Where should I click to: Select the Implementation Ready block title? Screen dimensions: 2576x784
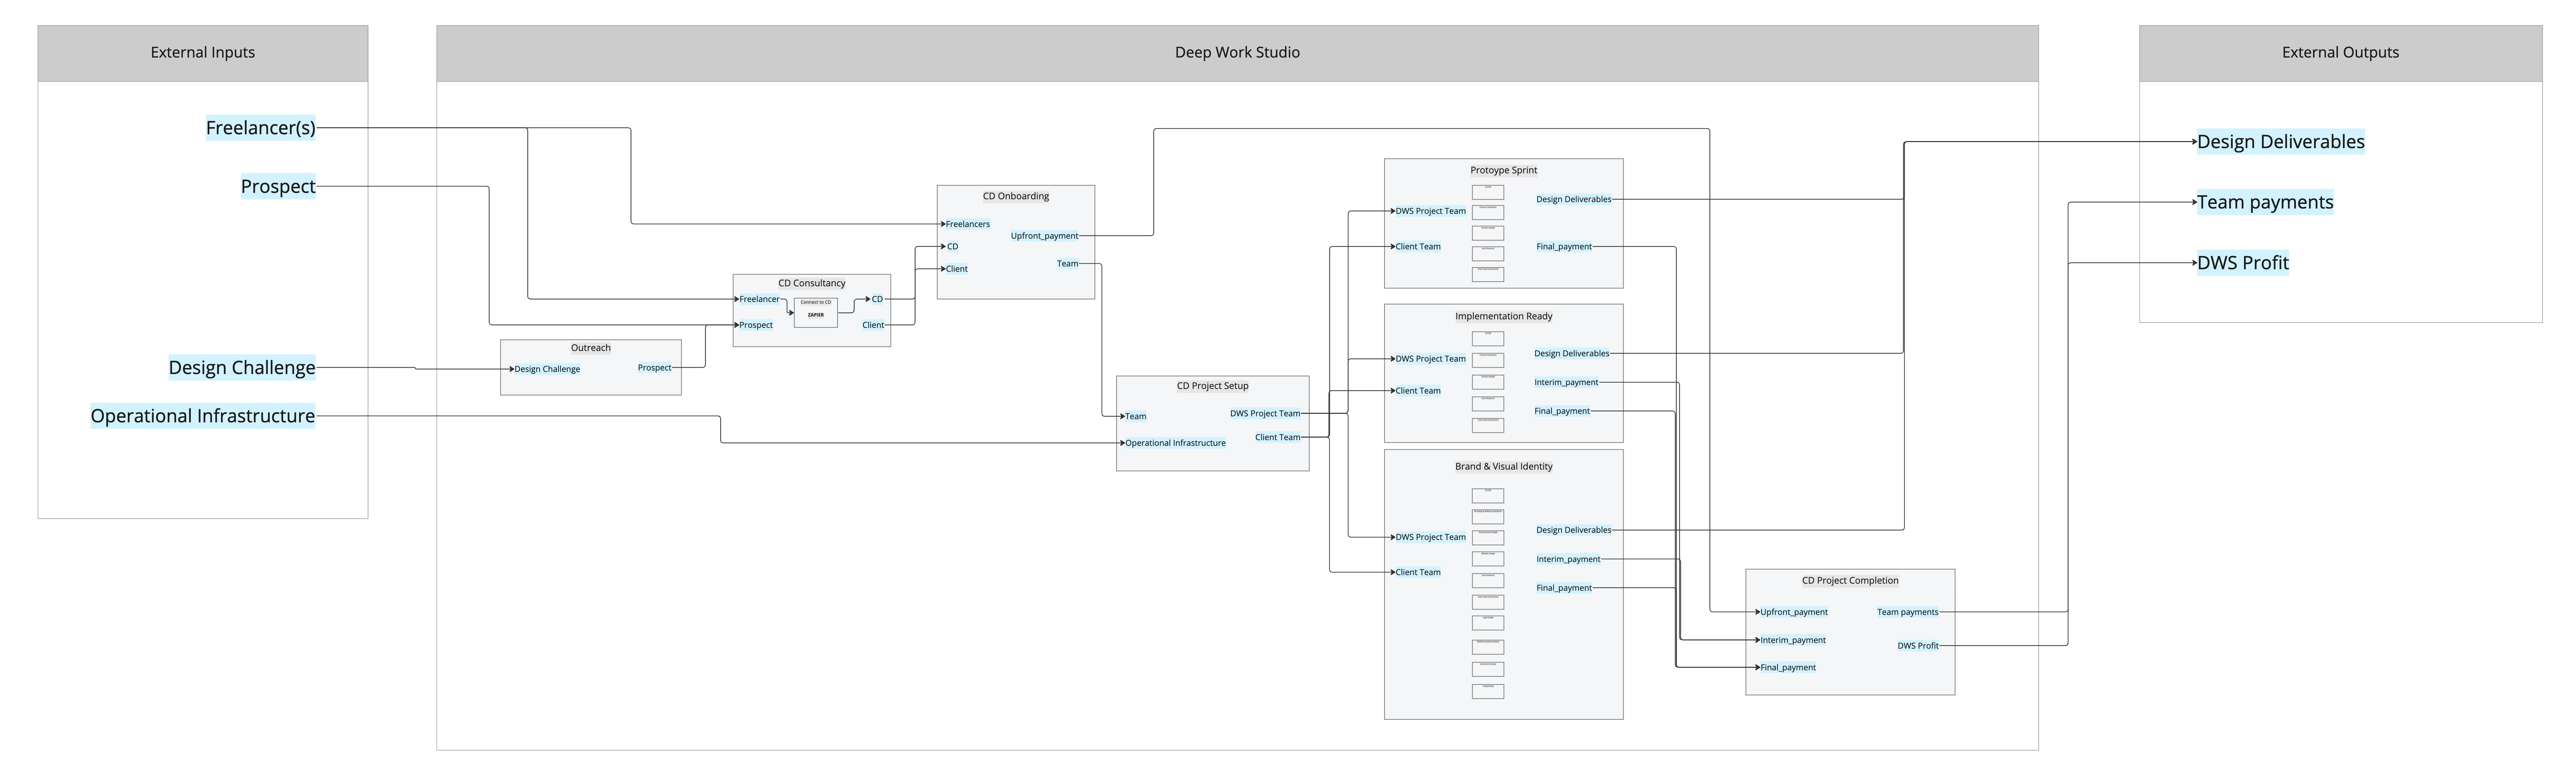click(1504, 316)
